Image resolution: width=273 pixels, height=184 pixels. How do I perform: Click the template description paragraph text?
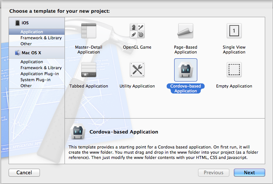click(163, 152)
